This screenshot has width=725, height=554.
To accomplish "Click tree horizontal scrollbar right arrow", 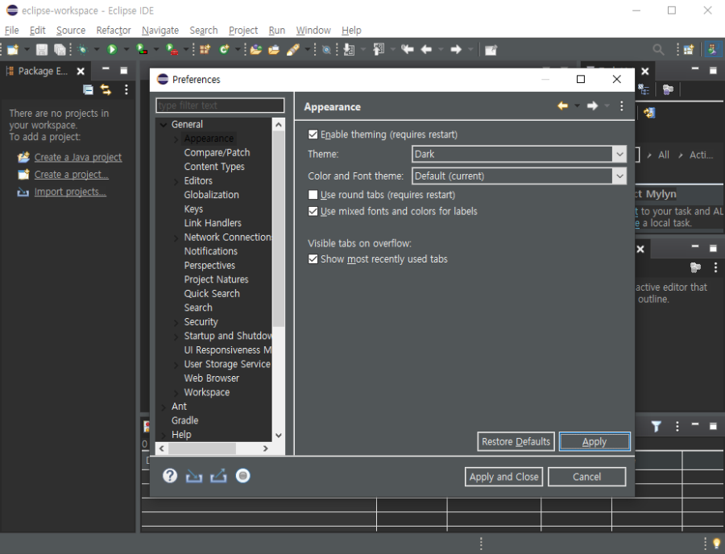I will coord(265,449).
